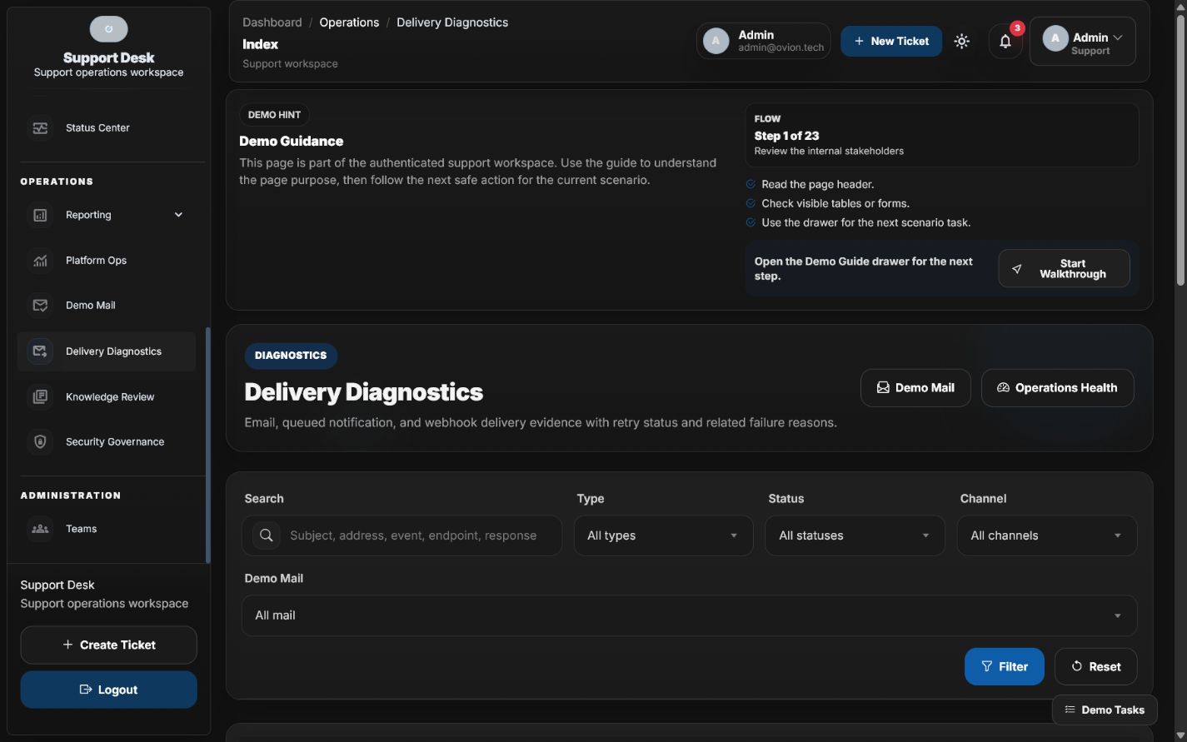This screenshot has width=1187, height=742.
Task: Click Start Walkthrough button
Action: pyautogui.click(x=1064, y=269)
